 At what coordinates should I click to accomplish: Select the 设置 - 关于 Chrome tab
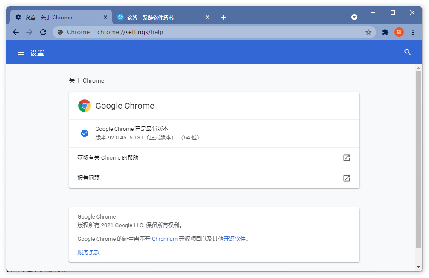click(61, 17)
